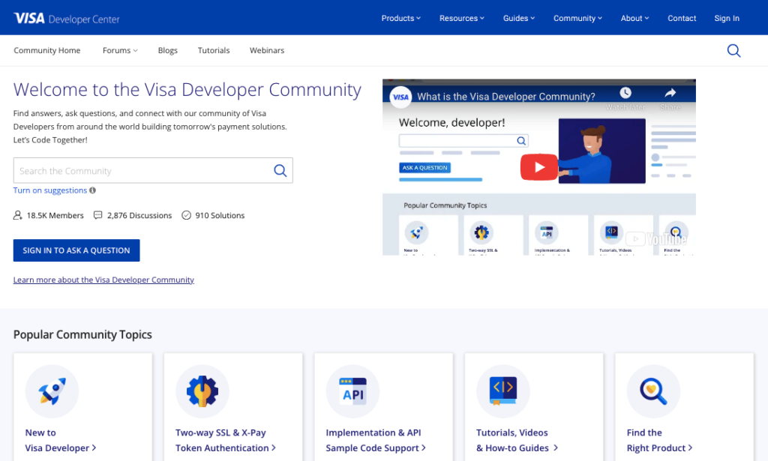Click the Visa channel avatar in video header
This screenshot has height=461, width=768.
(x=400, y=97)
